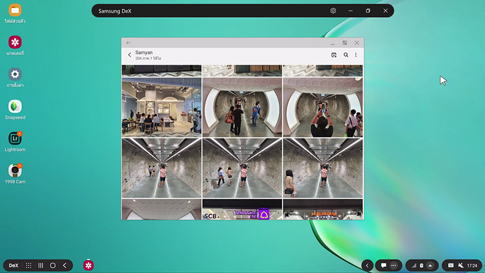Click the Samyan album title

click(144, 53)
